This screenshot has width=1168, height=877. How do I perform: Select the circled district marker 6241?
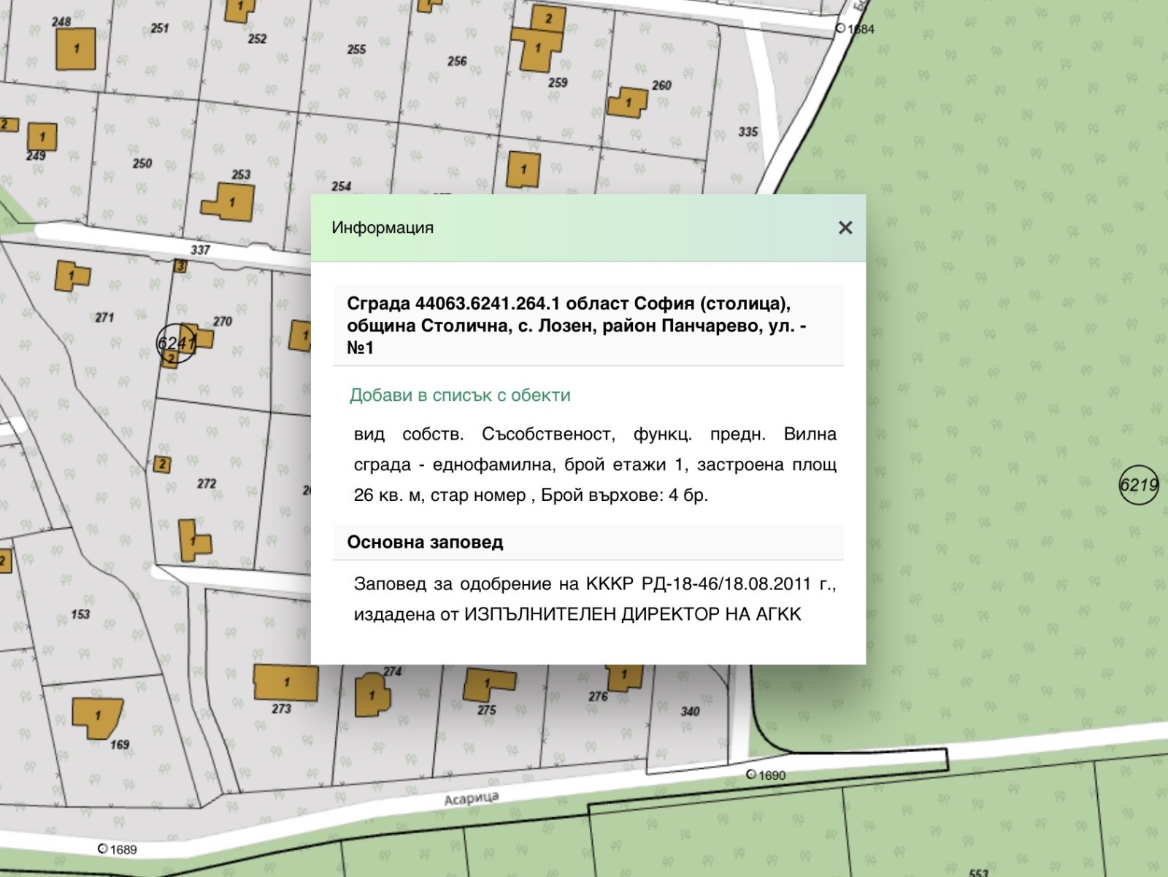[176, 342]
